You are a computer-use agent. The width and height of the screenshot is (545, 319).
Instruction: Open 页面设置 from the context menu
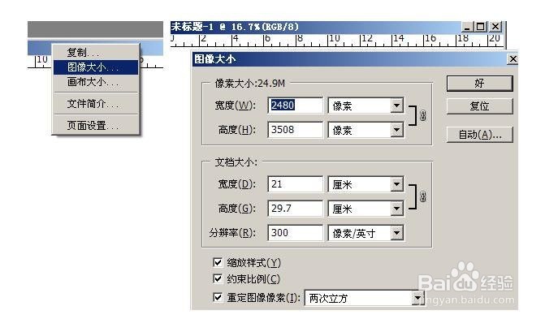coord(96,126)
